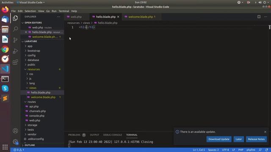Viewport: 271px width, 152px height.
Task: Collapse the routes folder
Action: point(32,102)
